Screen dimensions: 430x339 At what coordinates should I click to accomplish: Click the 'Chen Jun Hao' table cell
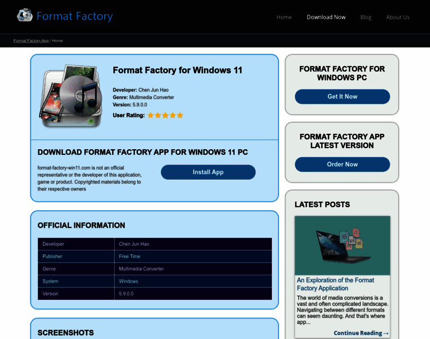pyautogui.click(x=193, y=244)
